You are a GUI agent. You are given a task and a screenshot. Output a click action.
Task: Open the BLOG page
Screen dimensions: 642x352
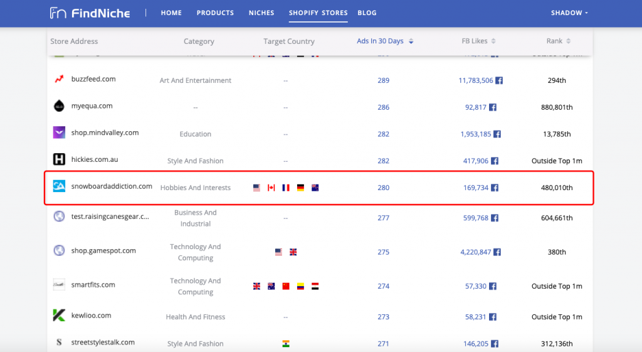pyautogui.click(x=367, y=13)
